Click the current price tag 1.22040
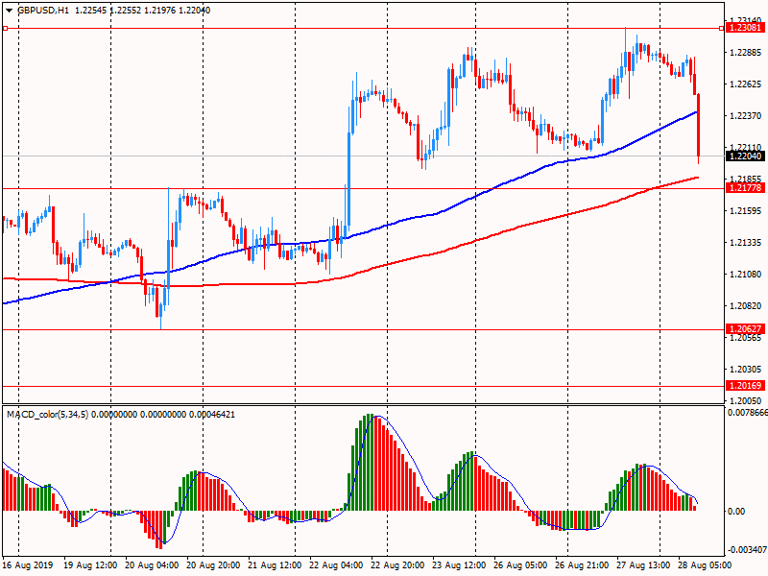This screenshot has width=768, height=576. tap(745, 156)
